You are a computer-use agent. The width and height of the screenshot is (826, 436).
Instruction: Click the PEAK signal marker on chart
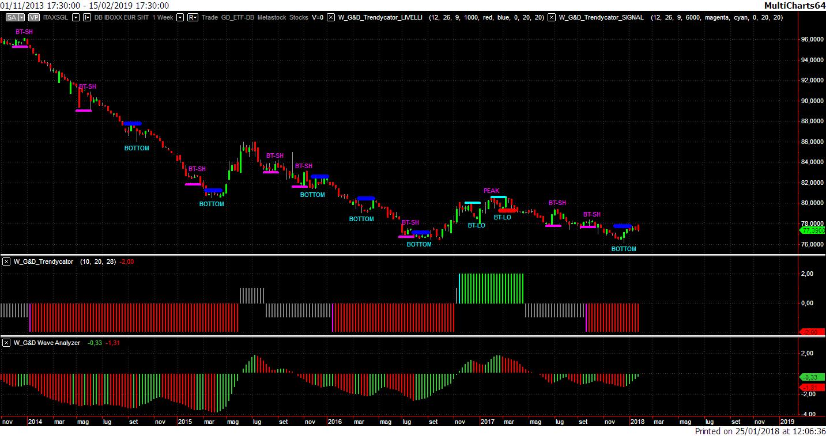[491, 191]
